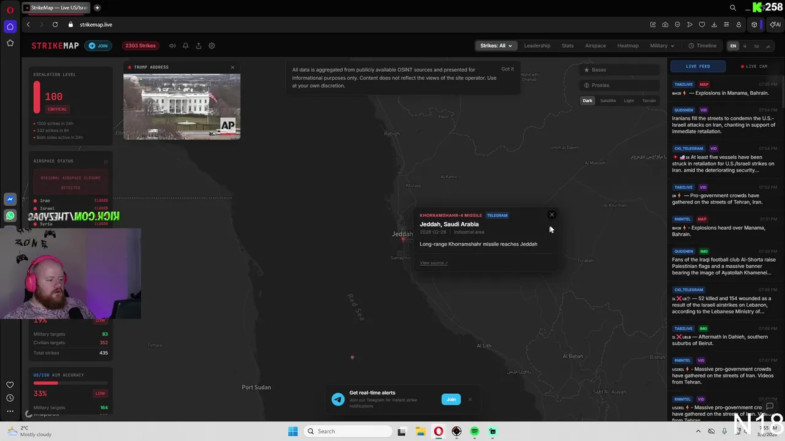Select Dark map style

[588, 100]
